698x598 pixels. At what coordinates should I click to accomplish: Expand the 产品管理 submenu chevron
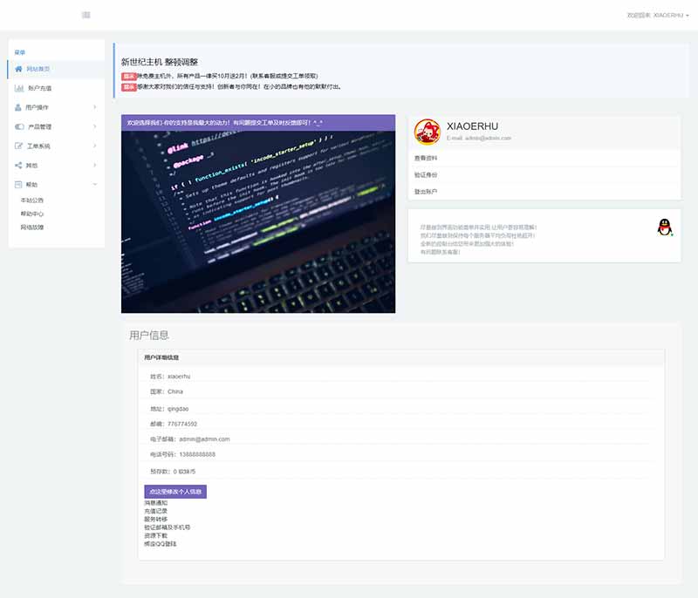coord(94,126)
